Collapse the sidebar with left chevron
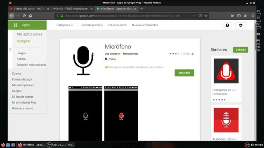Image resolution: width=264 pixels, height=148 pixels. (10, 49)
